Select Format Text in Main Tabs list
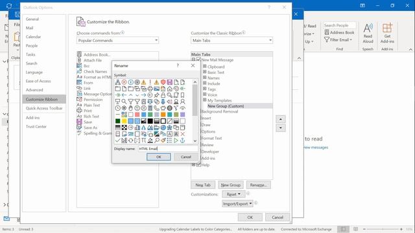415x233 pixels. click(211, 138)
